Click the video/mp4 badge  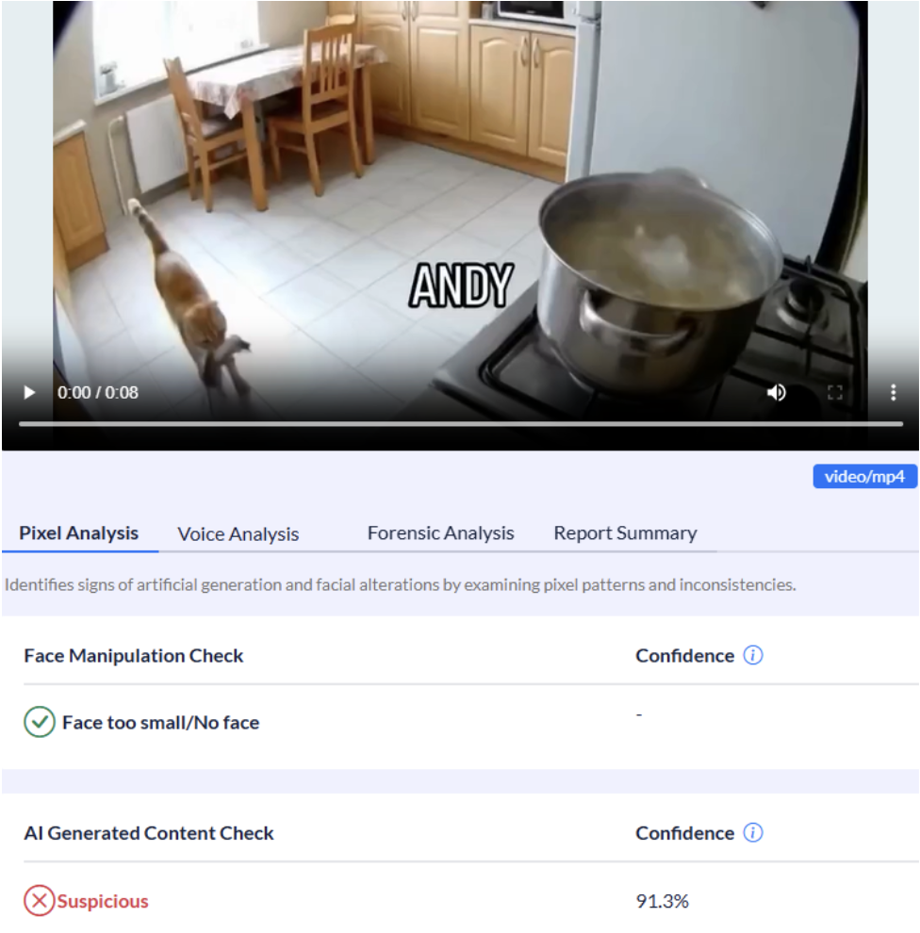pyautogui.click(x=864, y=477)
